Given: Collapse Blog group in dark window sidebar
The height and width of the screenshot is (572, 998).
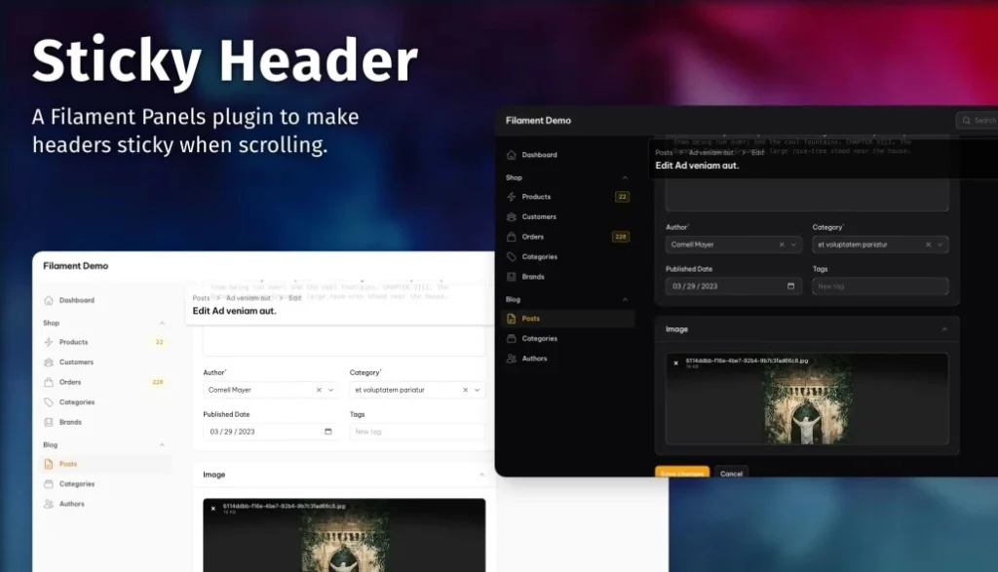Looking at the screenshot, I should (625, 299).
